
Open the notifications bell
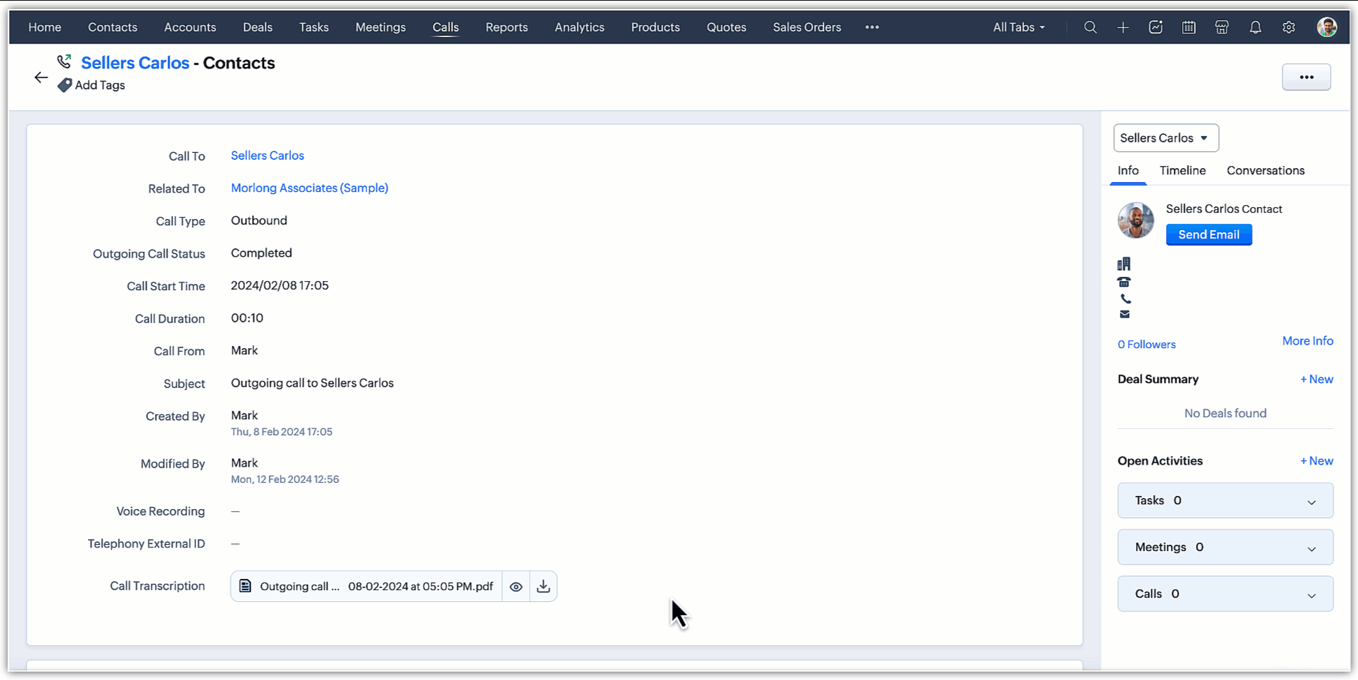(1255, 27)
